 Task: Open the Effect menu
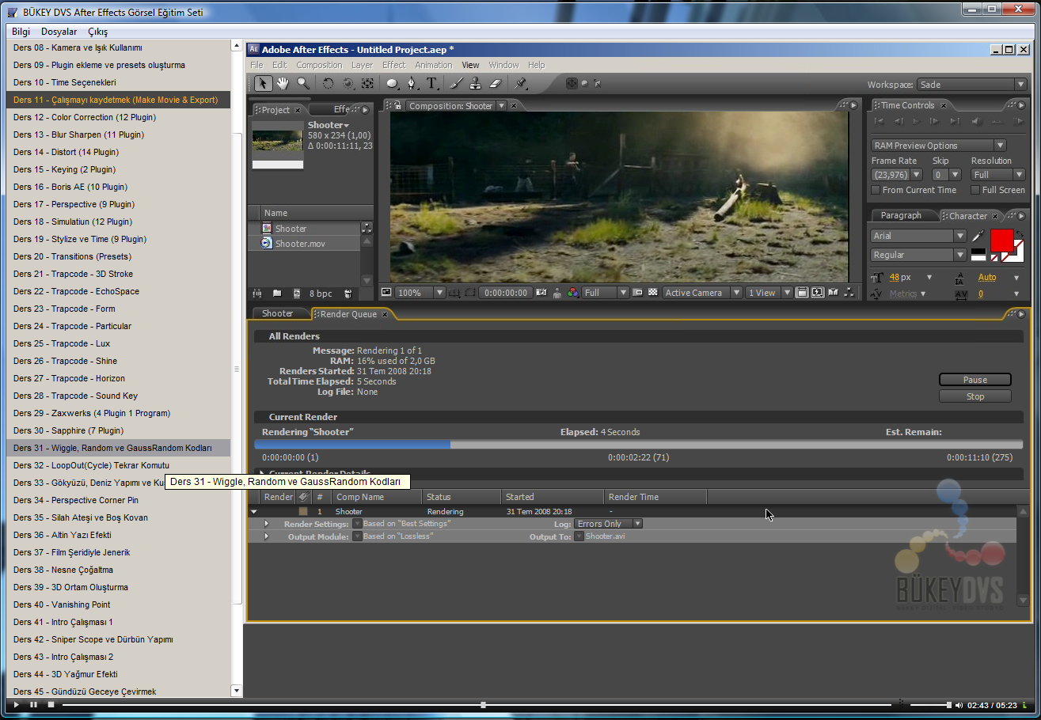pyautogui.click(x=393, y=65)
